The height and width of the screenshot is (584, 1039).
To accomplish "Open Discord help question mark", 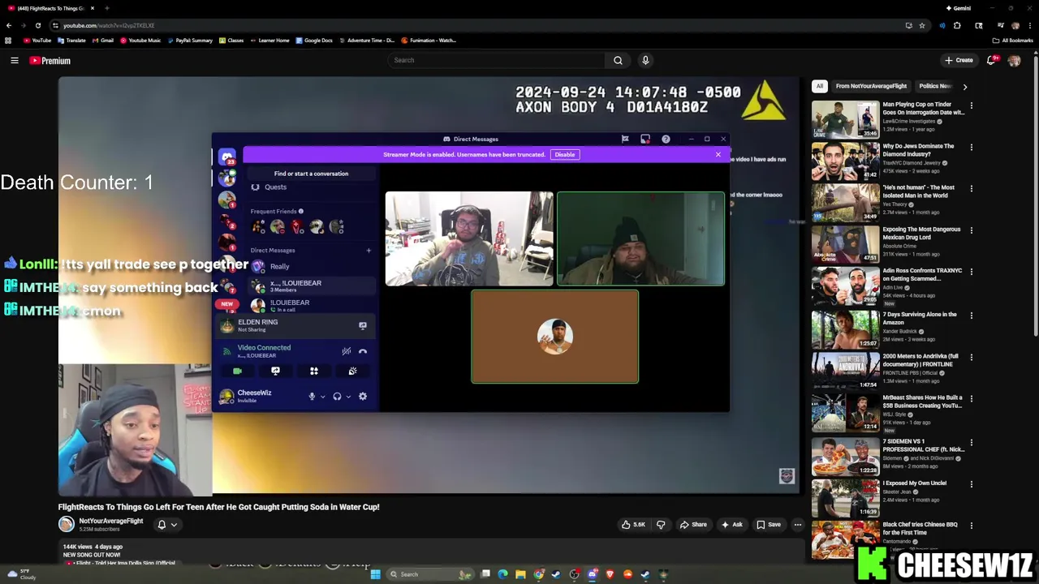I will (x=666, y=140).
